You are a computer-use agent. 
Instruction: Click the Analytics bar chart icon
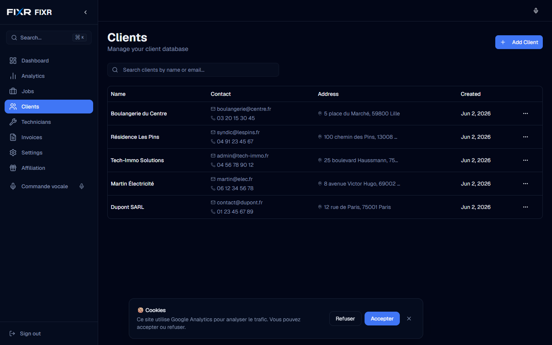point(13,76)
